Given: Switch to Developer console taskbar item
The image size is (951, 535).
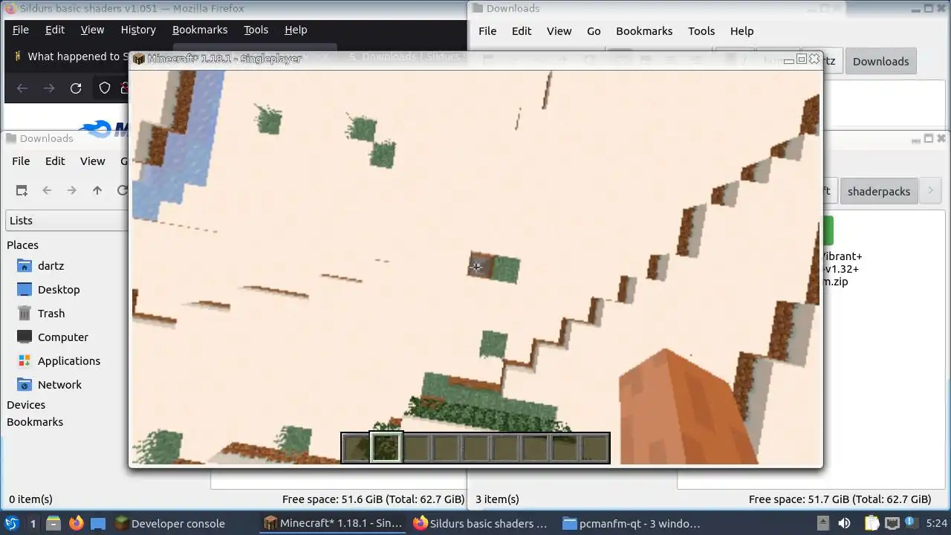Looking at the screenshot, I should click(169, 523).
